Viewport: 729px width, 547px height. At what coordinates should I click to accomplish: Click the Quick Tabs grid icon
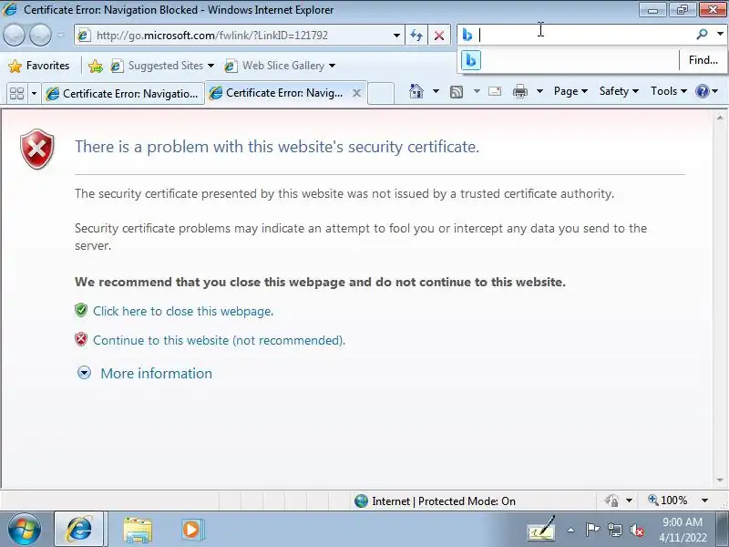[x=16, y=93]
